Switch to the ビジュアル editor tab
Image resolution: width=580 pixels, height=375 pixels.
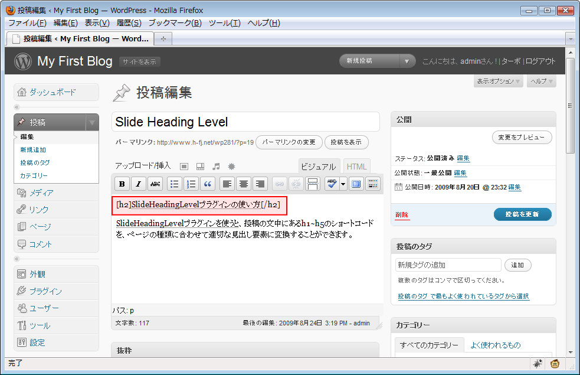tap(318, 167)
